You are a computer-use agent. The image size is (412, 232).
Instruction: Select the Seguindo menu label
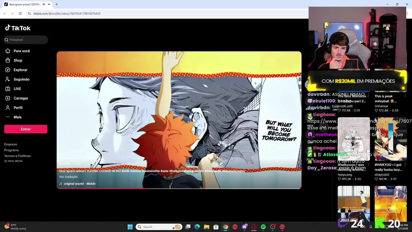pos(21,79)
